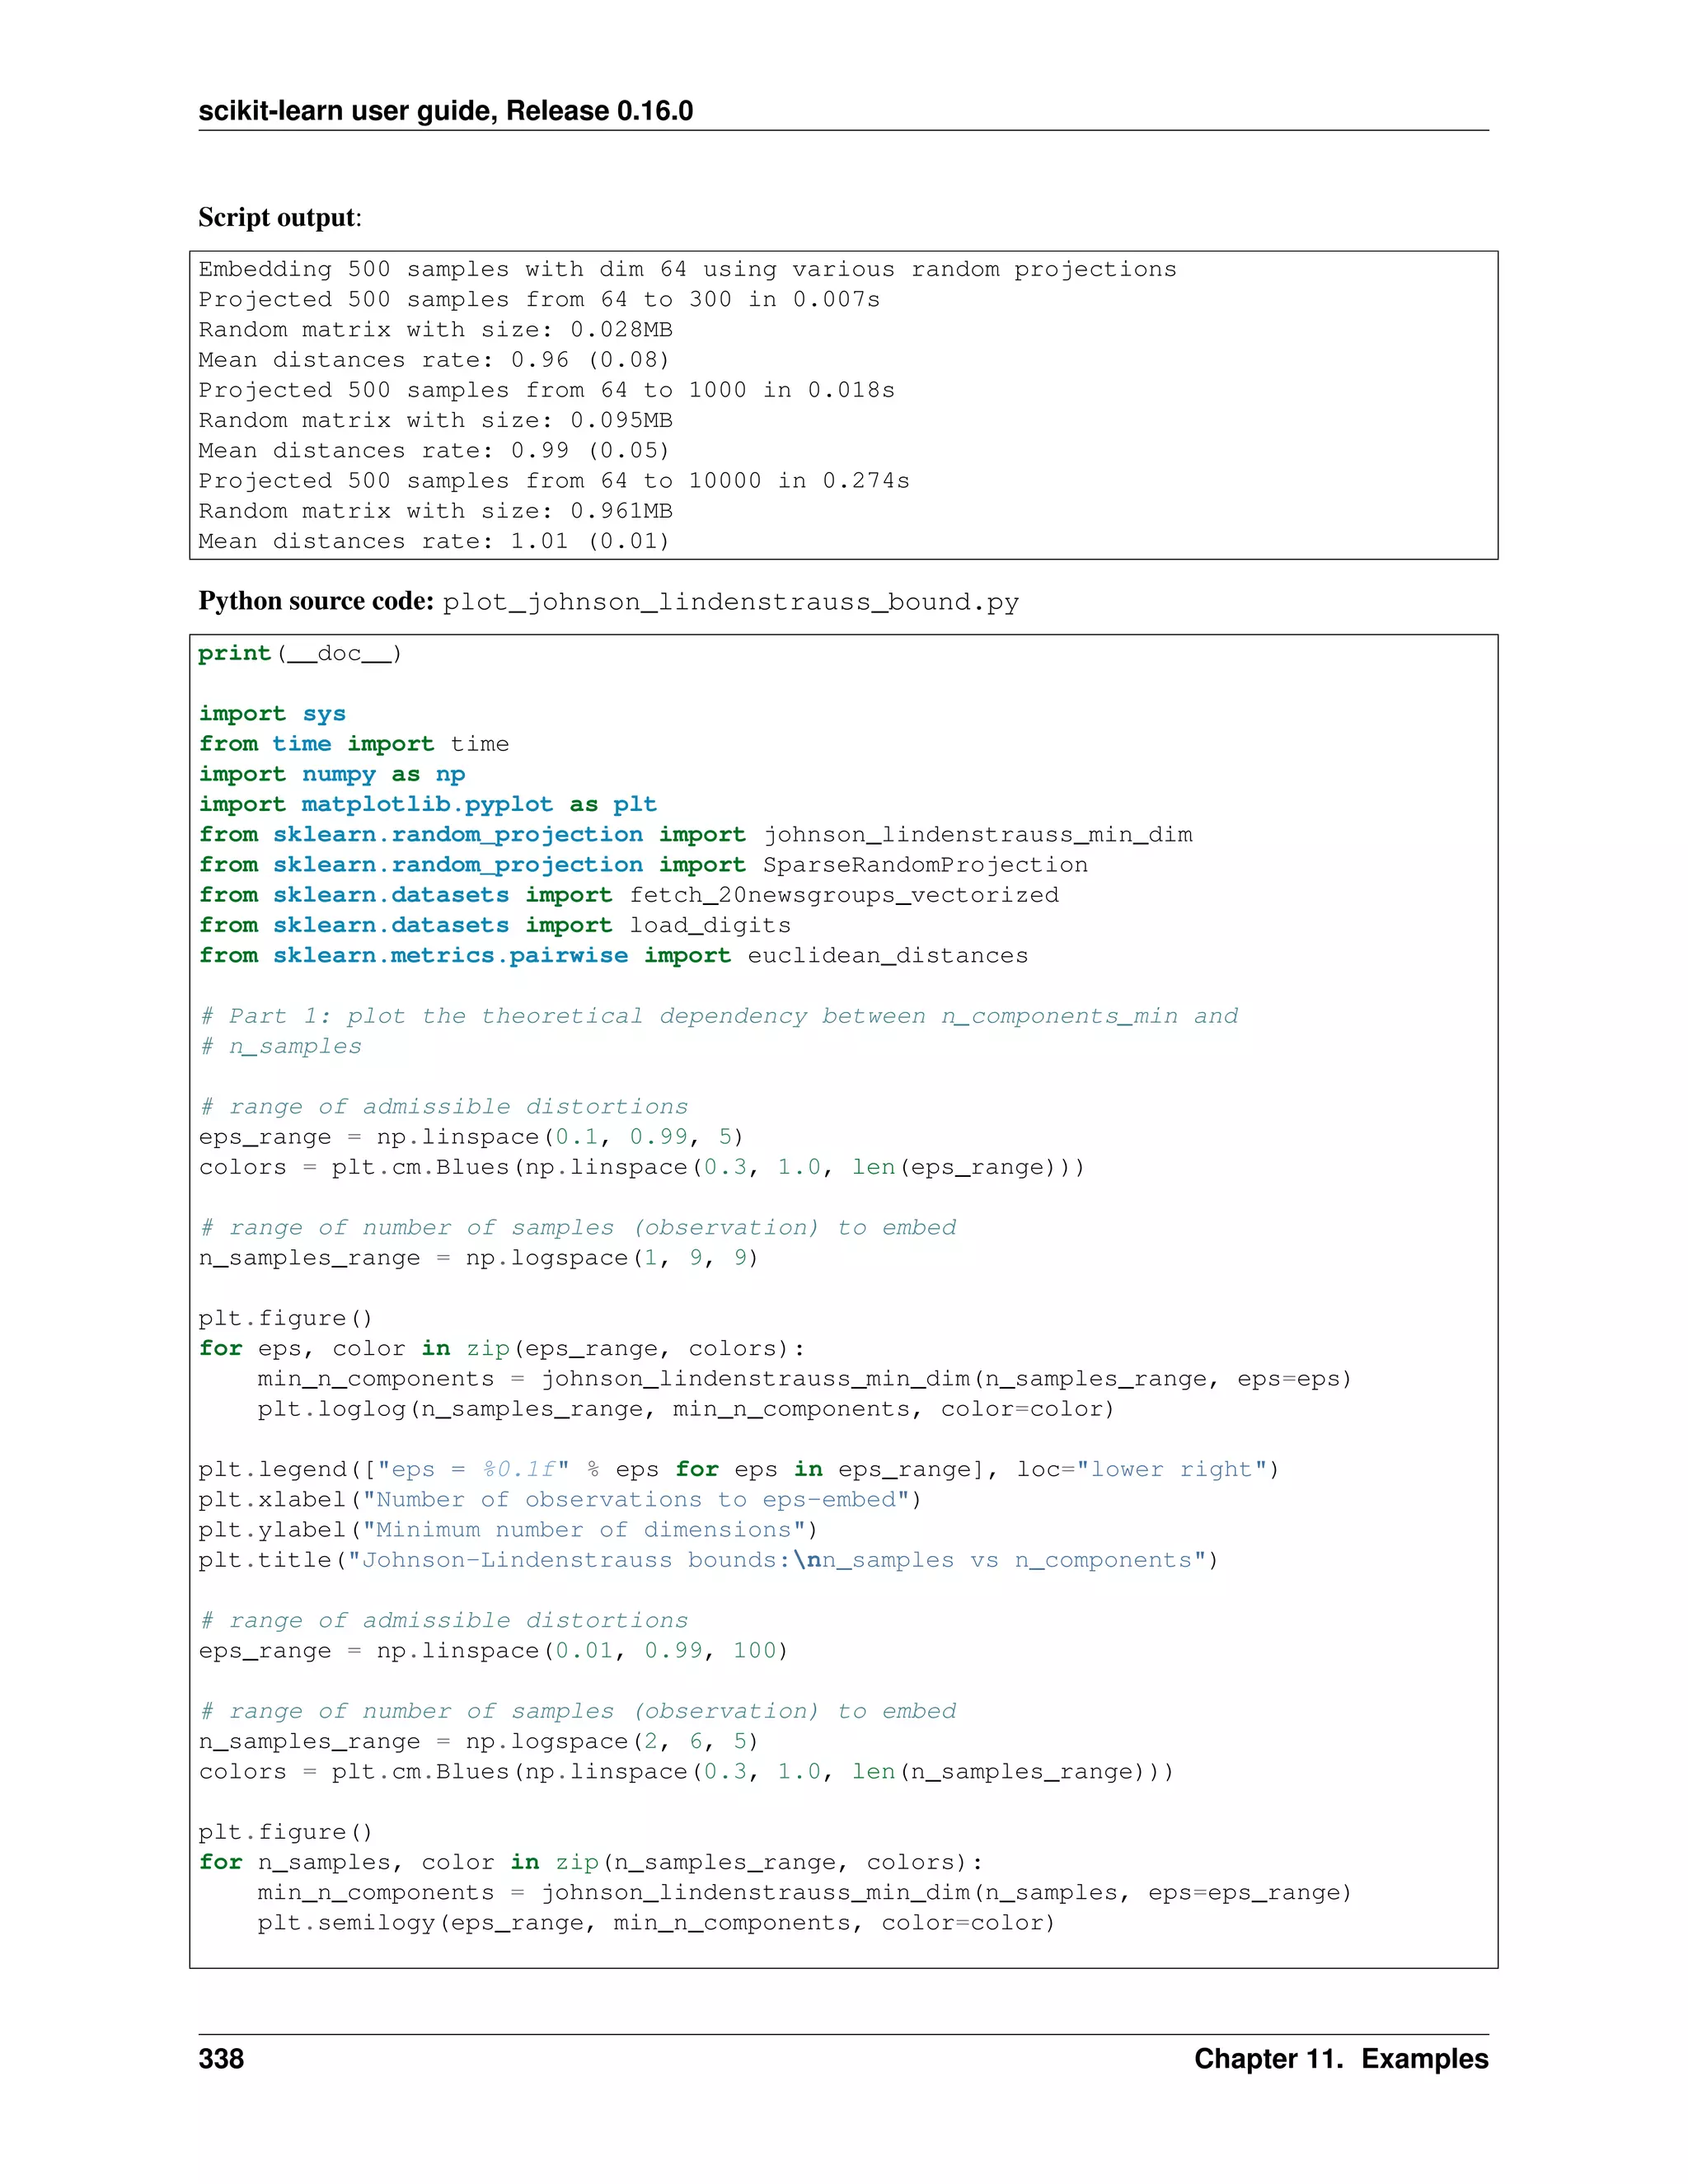Click import of 'johnson_lindenstrauss_min_dim'
The image size is (1688, 2184).
click(x=695, y=835)
